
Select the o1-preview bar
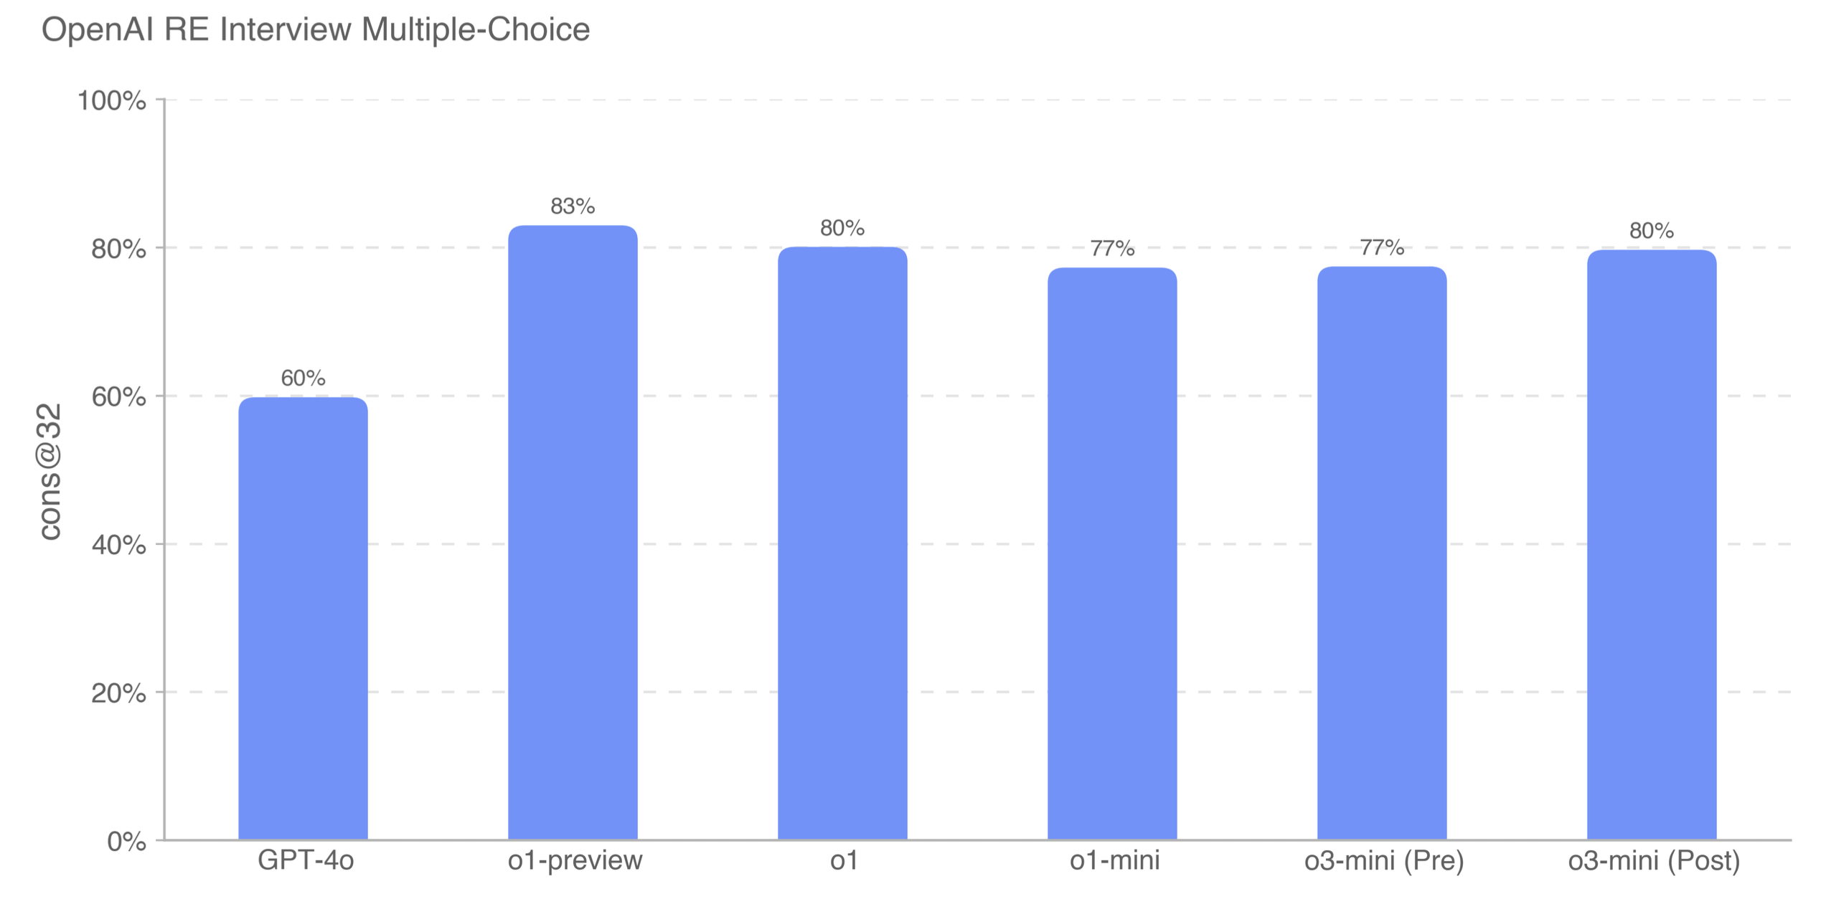(x=573, y=532)
